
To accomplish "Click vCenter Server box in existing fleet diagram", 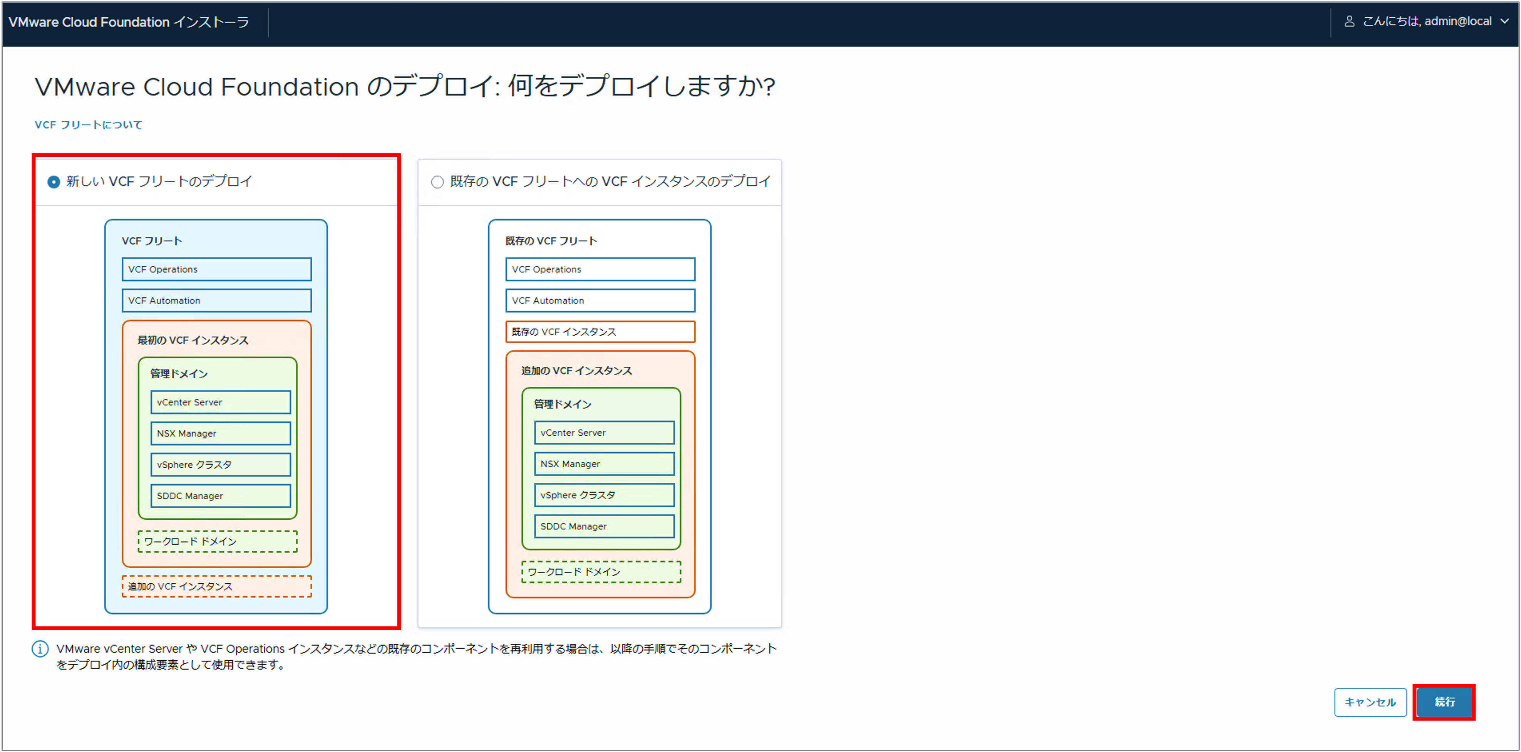I will point(605,433).
